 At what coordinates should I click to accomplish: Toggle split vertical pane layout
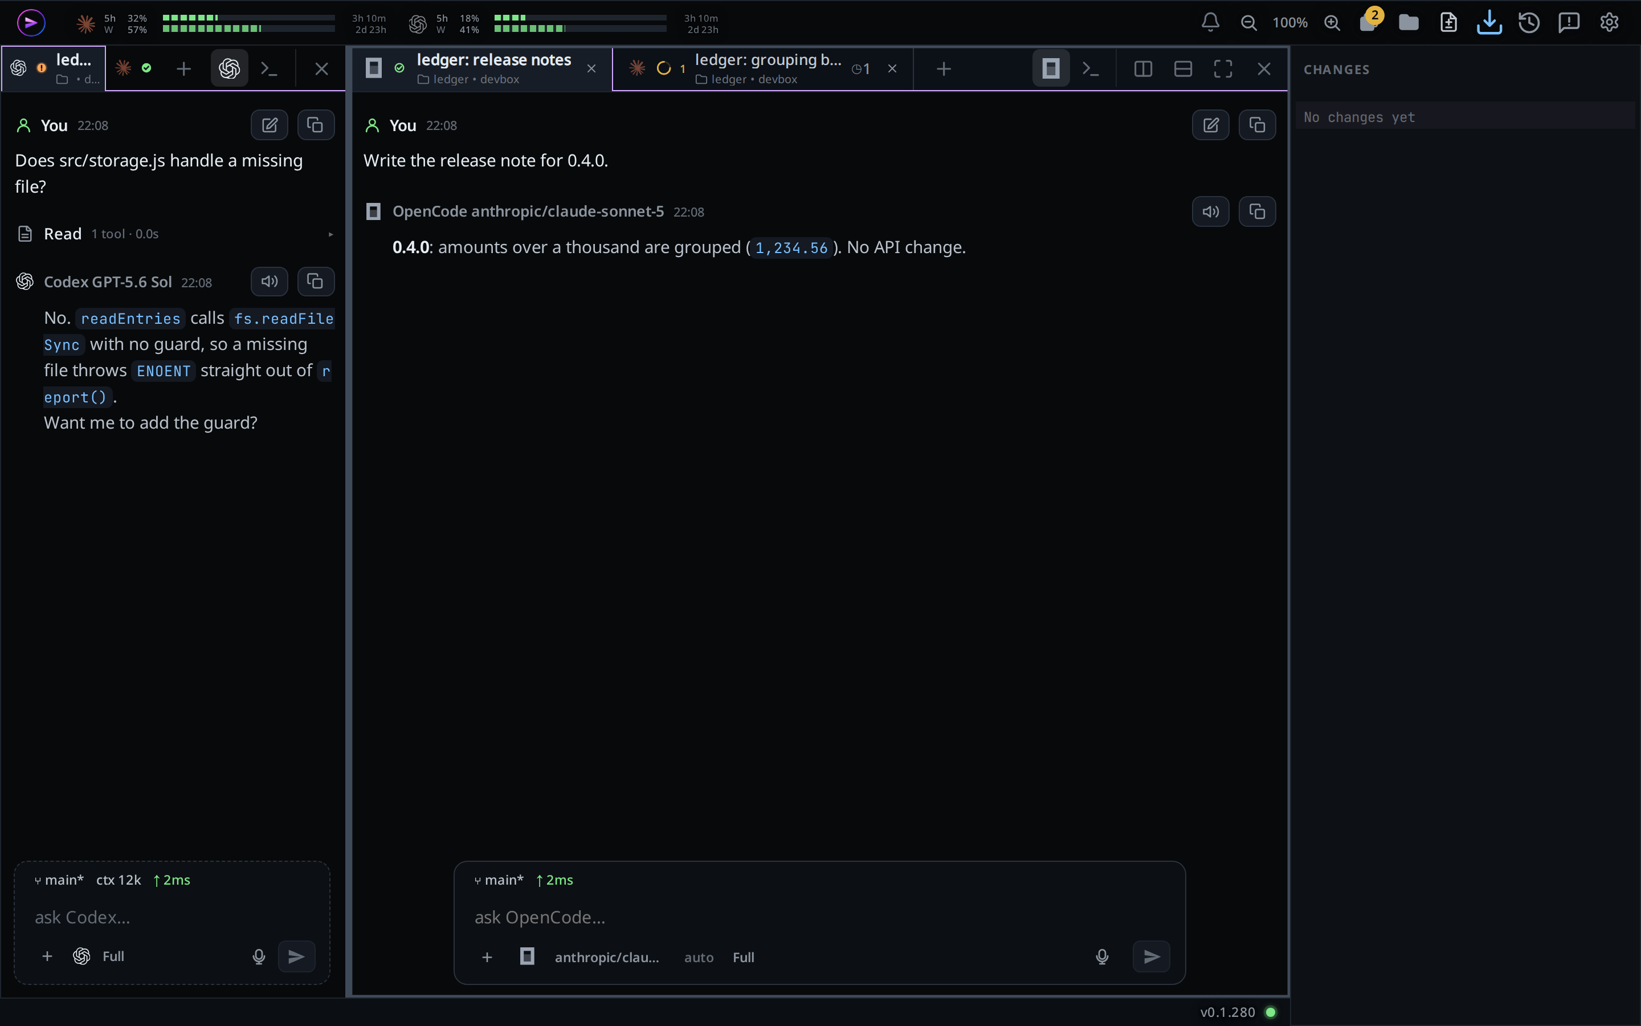(1142, 68)
